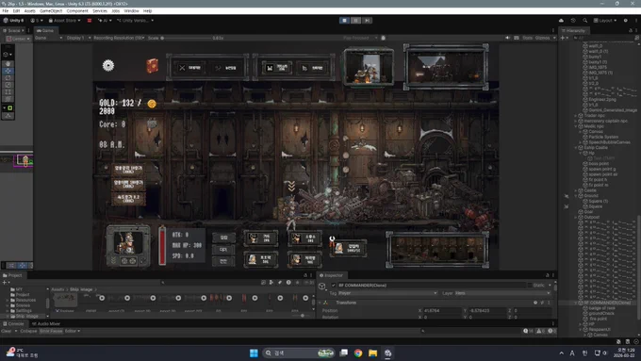The image size is (641, 361).
Task: Open the Tag dropdown showing Player
Action: tap(387, 293)
